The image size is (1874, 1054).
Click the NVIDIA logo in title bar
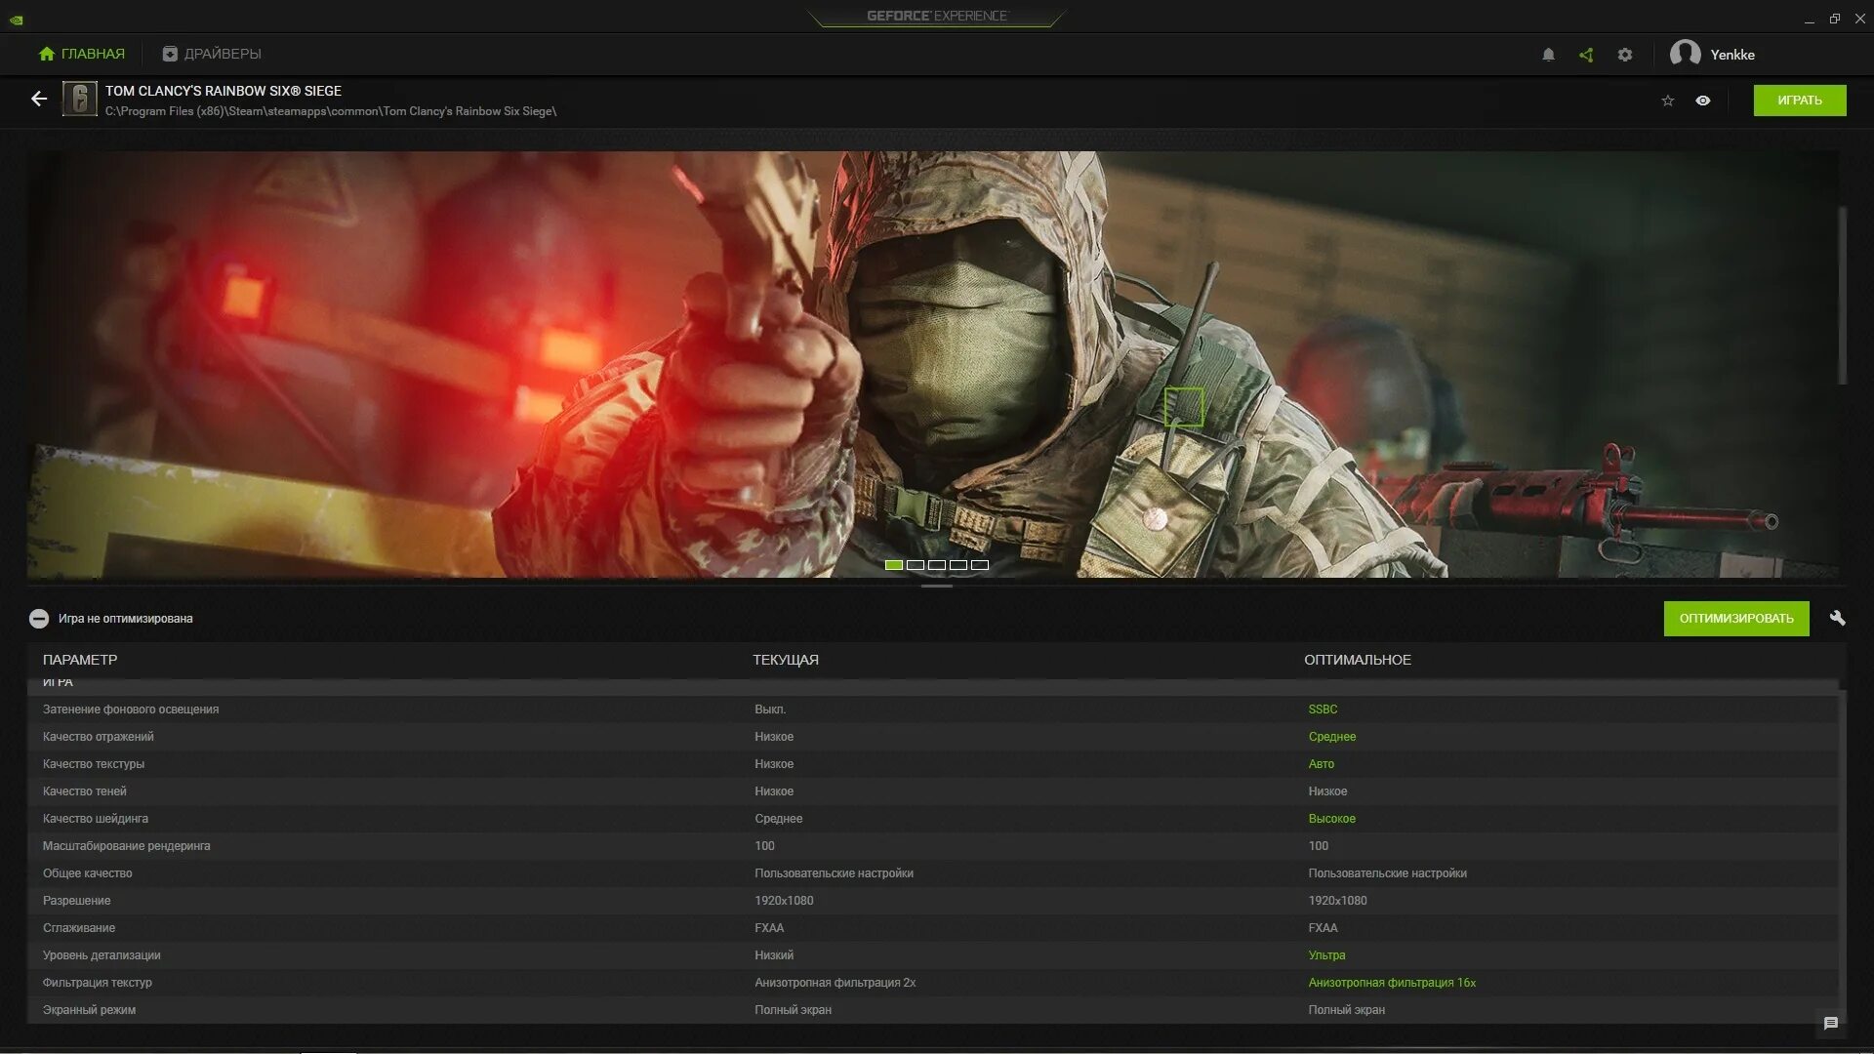pyautogui.click(x=17, y=20)
